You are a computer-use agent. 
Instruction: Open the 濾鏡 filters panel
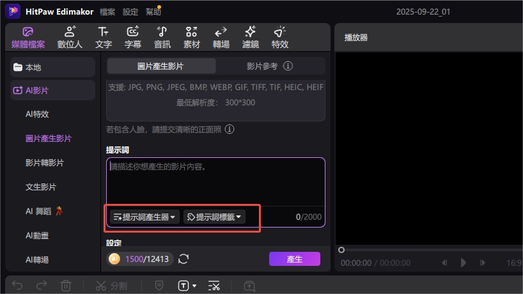point(250,38)
